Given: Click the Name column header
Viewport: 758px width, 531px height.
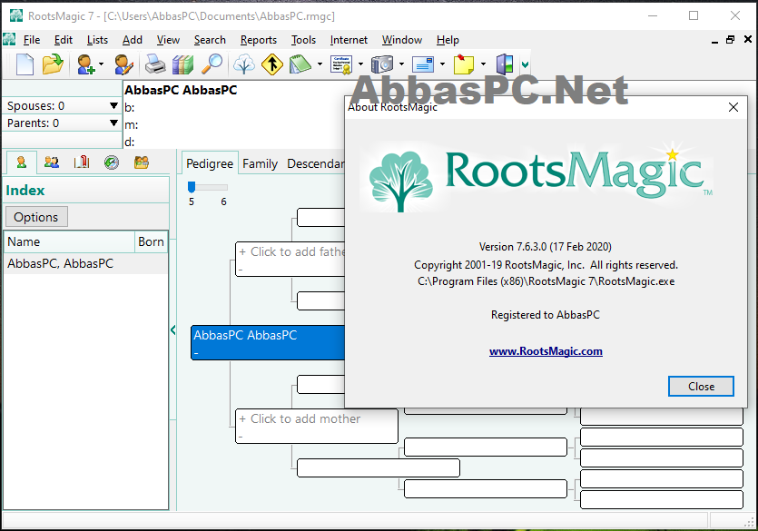Looking at the screenshot, I should pyautogui.click(x=69, y=241).
